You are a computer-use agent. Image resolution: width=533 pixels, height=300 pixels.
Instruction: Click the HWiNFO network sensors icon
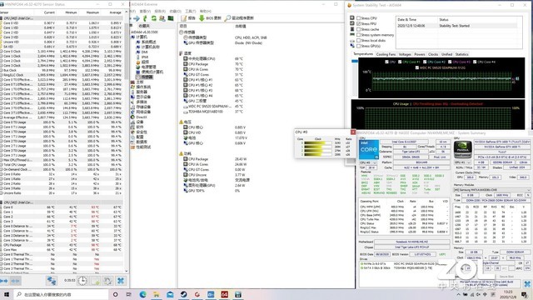point(52,281)
